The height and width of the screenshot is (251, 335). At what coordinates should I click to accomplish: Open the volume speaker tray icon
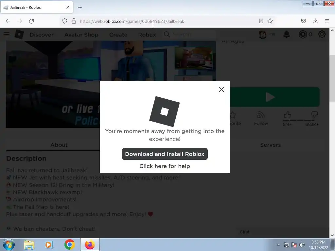coord(302,245)
